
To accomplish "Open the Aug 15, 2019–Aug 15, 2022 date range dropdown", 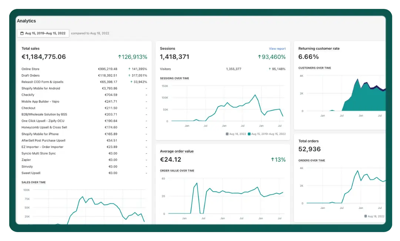I will pyautogui.click(x=43, y=33).
